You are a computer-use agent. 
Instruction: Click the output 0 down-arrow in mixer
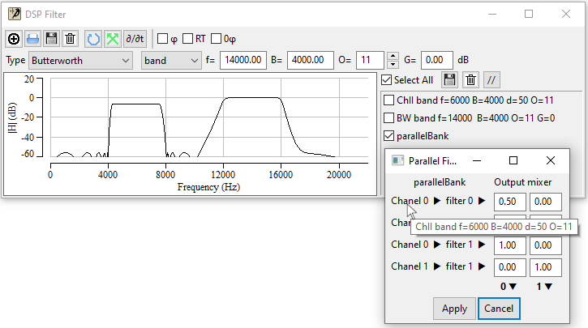coord(509,286)
